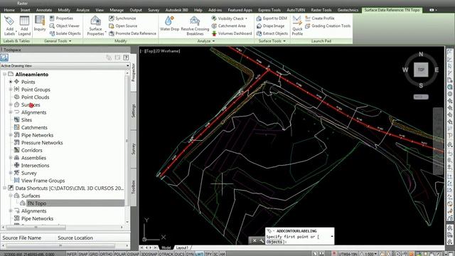The image size is (455, 256).
Task: Select TN Topo surface shortcut
Action: [36, 203]
